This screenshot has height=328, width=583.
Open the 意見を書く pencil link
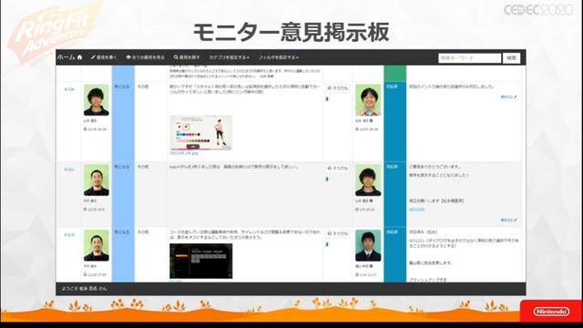(x=104, y=57)
